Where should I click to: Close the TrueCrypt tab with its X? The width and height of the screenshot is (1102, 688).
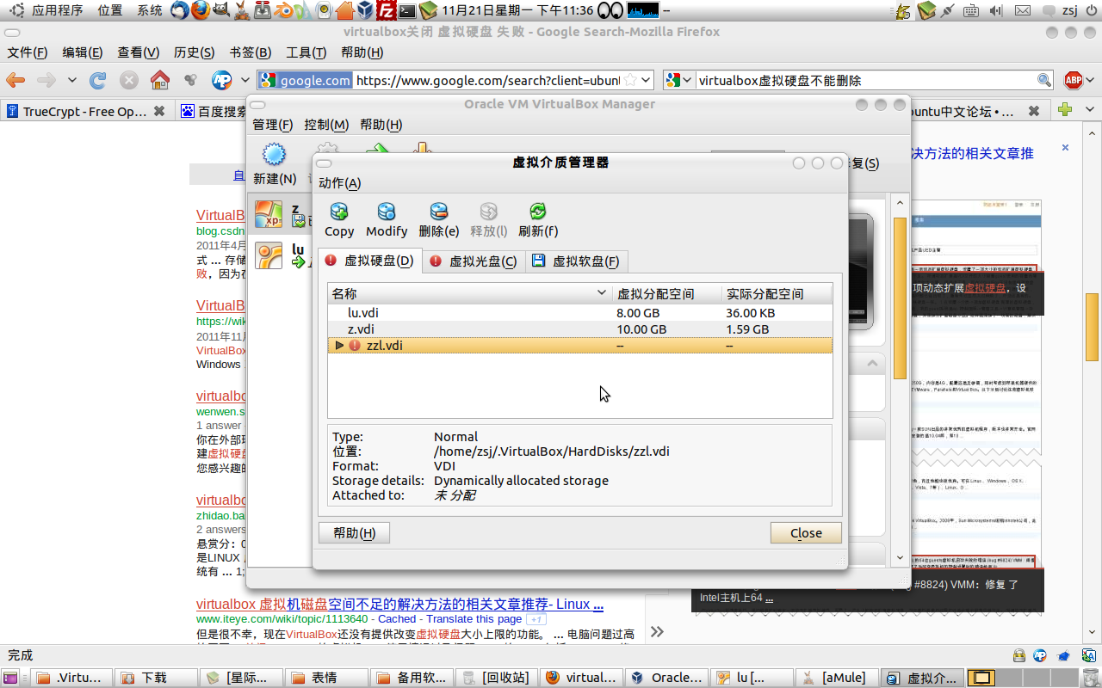point(159,111)
